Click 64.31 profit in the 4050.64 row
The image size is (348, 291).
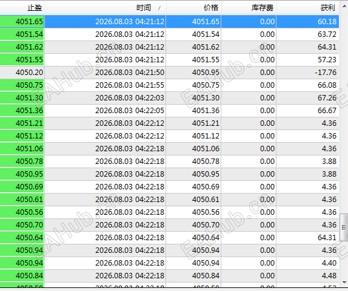coord(327,237)
